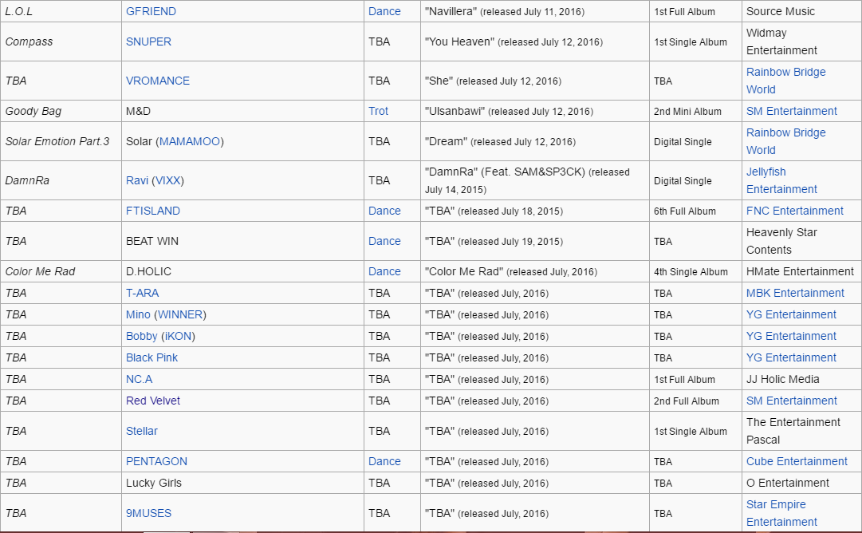Screen dimensions: 862x533
Task: Click Dance link in D.HOLIC row
Action: [384, 271]
